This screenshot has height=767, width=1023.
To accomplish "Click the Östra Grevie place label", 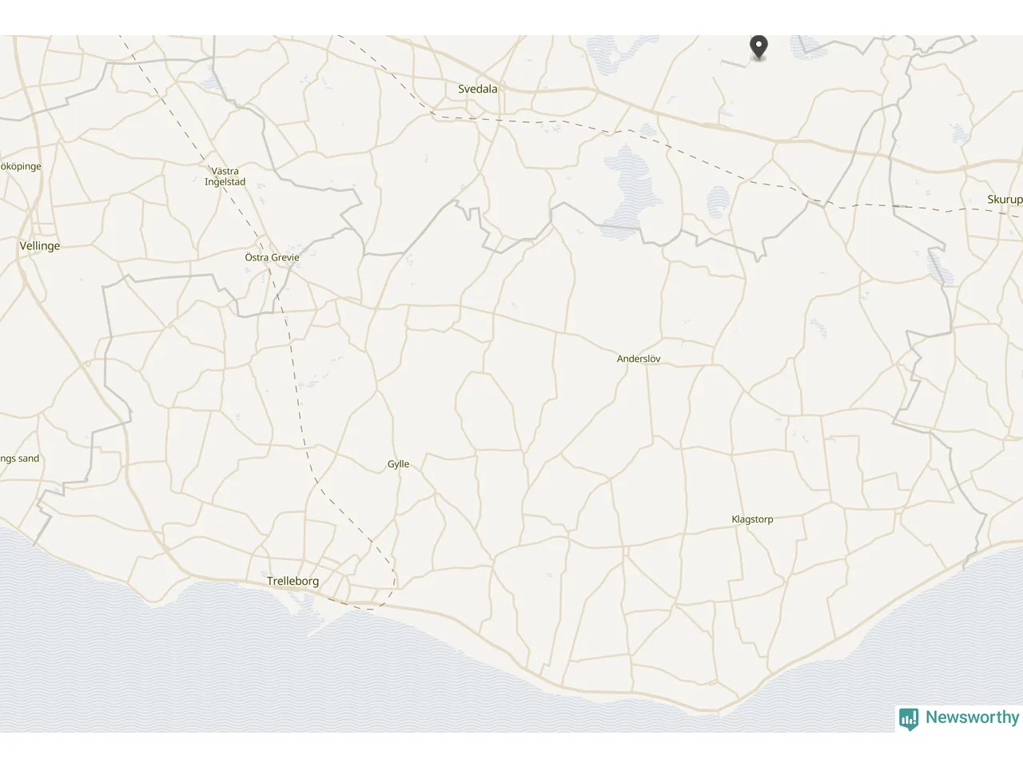I will point(272,257).
